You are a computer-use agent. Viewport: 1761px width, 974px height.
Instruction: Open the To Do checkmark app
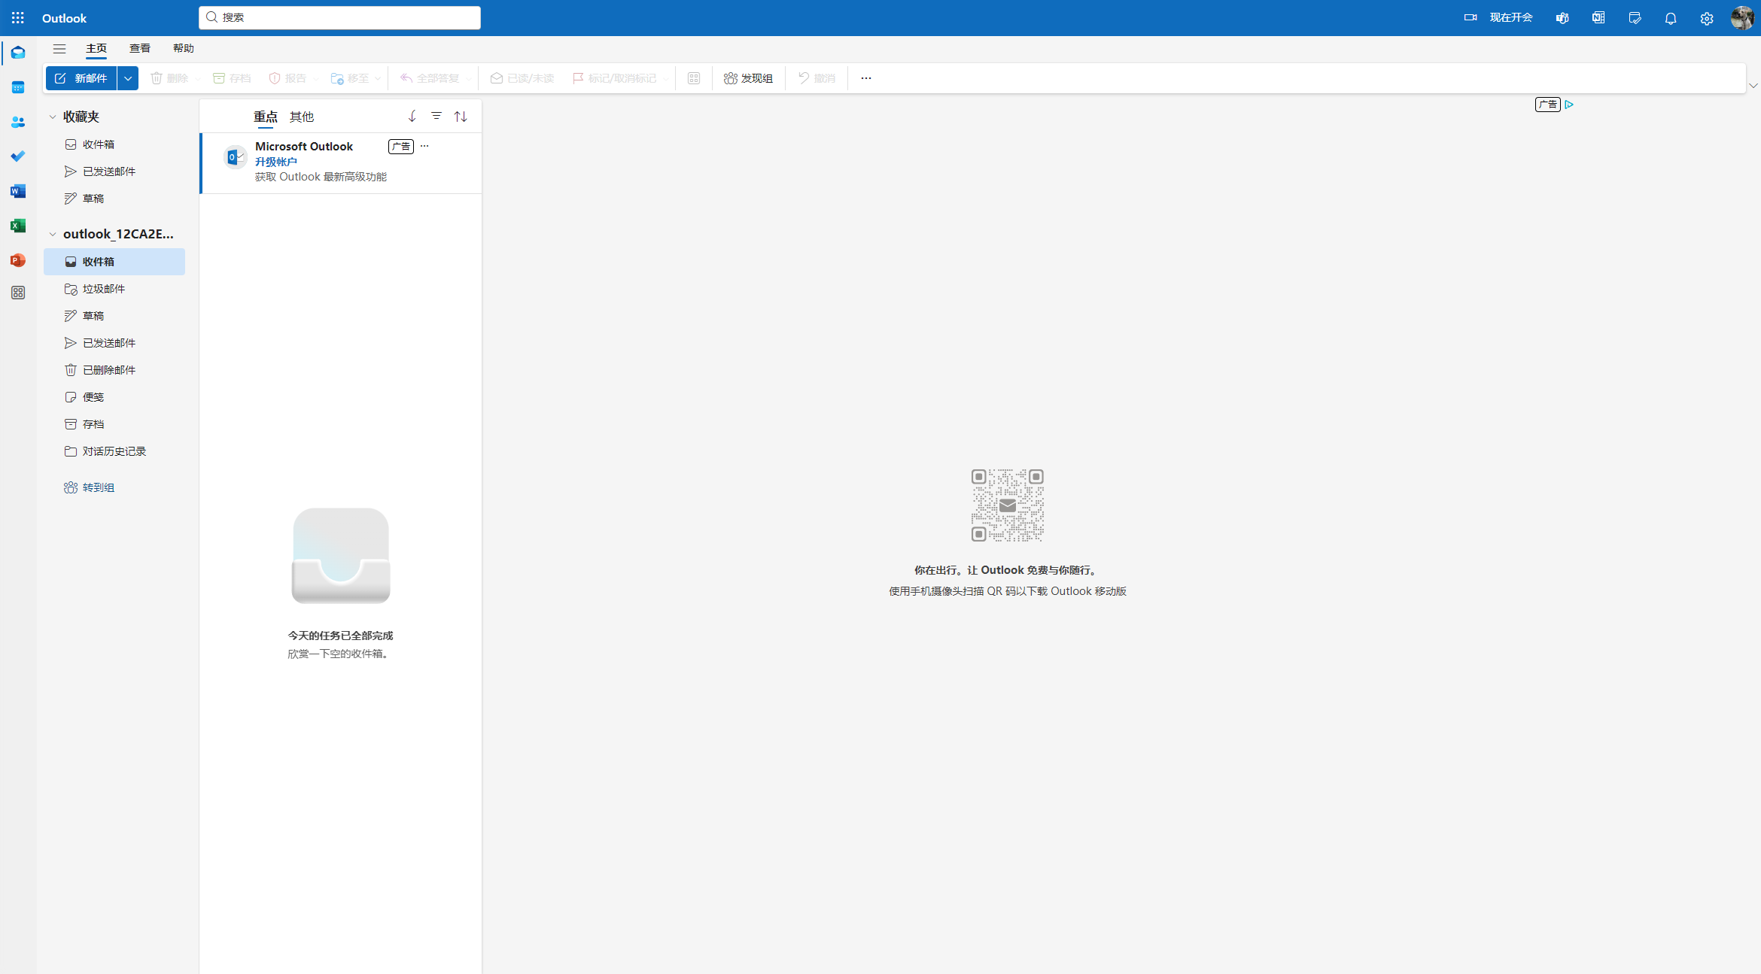click(x=18, y=156)
